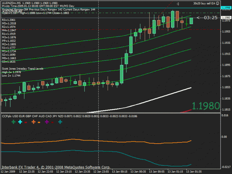
Task: Click the '12 Jan 23:55' time axis label
Action: pyautogui.click(x=101, y=172)
